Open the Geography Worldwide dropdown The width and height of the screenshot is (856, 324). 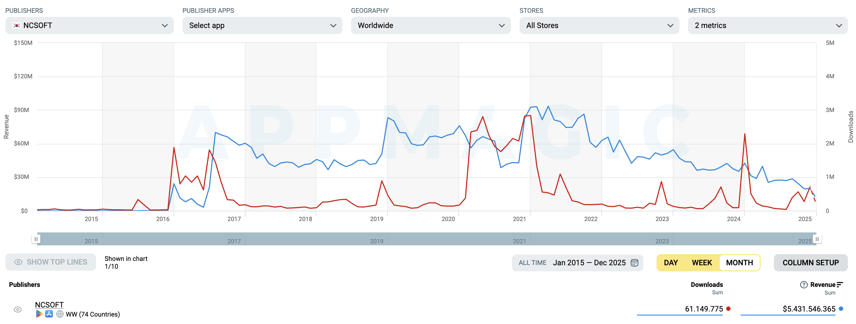[x=430, y=26]
